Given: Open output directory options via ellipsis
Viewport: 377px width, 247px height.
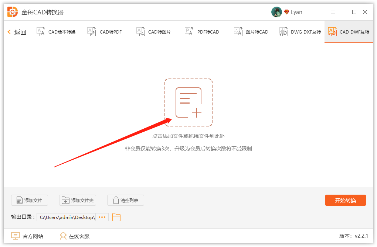Looking at the screenshot, I should tap(102, 217).
